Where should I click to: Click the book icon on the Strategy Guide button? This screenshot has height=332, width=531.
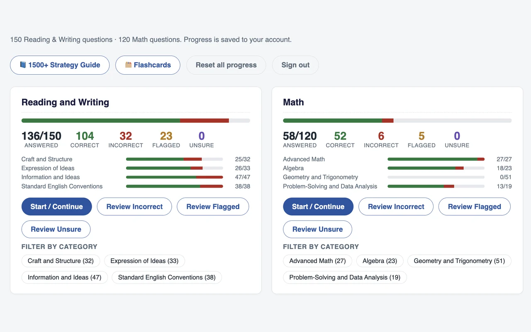click(23, 65)
